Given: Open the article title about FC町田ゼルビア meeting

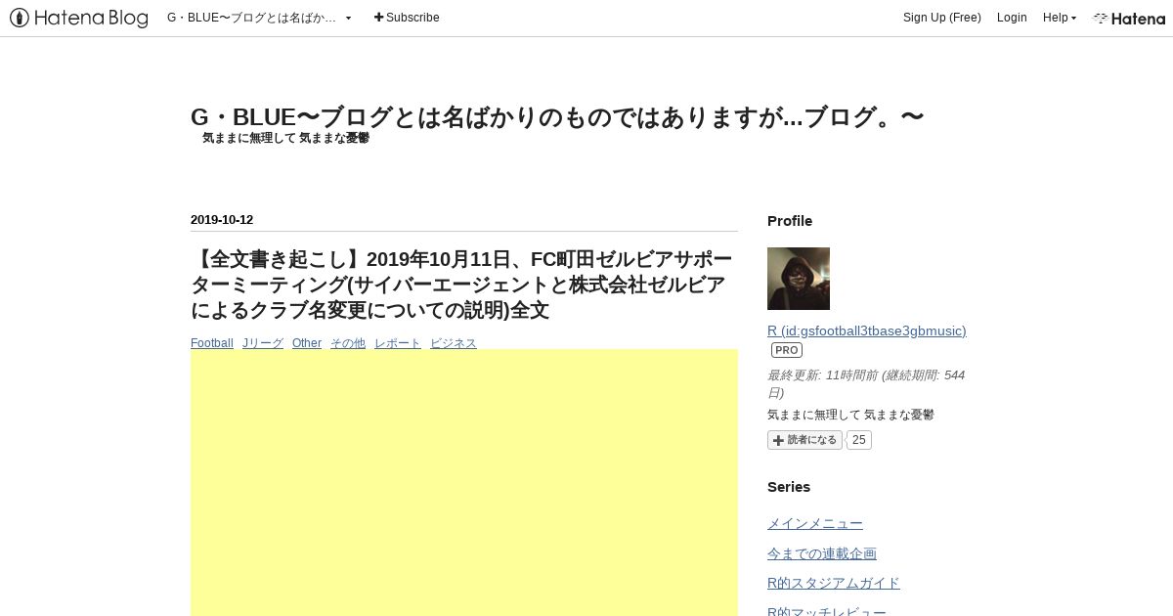Looking at the screenshot, I should 461,285.
